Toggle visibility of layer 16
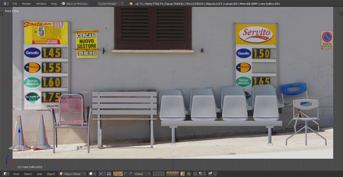This screenshot has width=343, height=177. click(167, 175)
